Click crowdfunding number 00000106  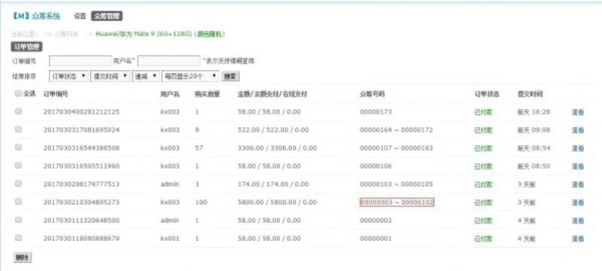pyautogui.click(x=375, y=166)
